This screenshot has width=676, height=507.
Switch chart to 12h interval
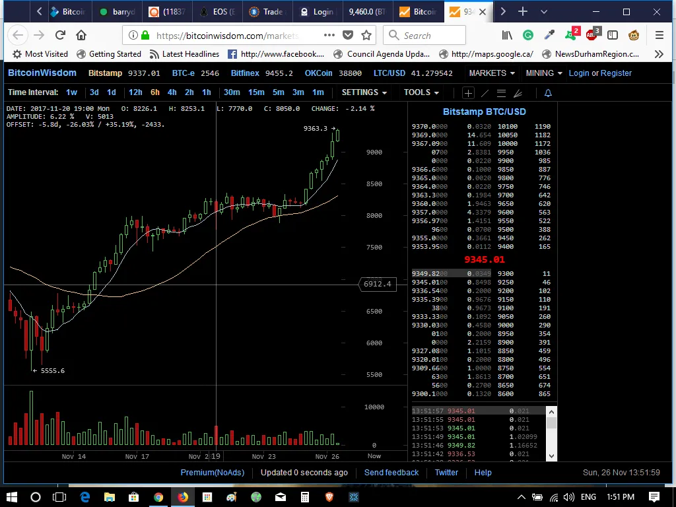click(135, 92)
